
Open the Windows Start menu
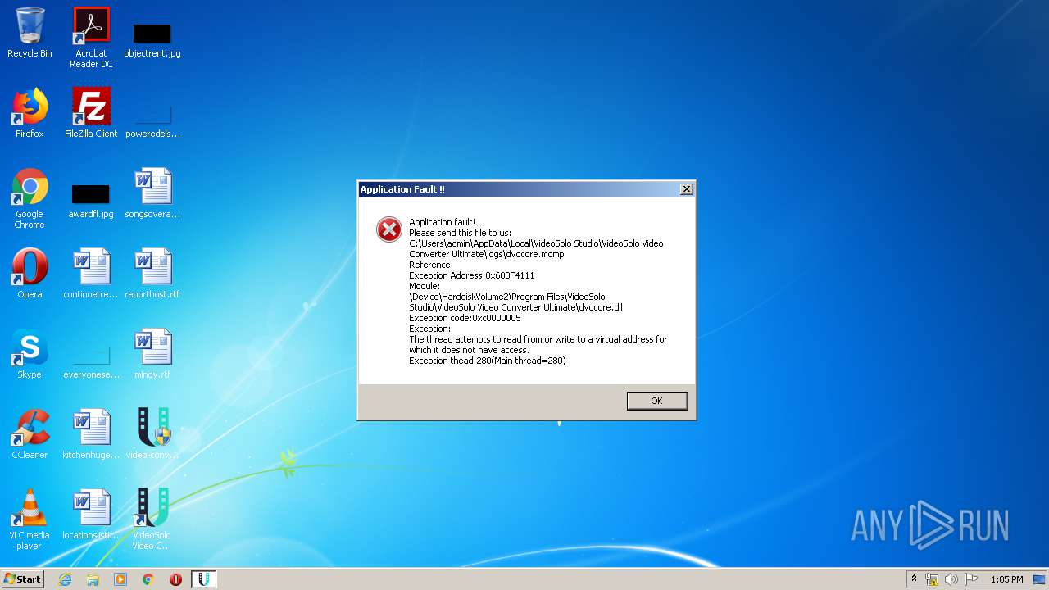(23, 579)
